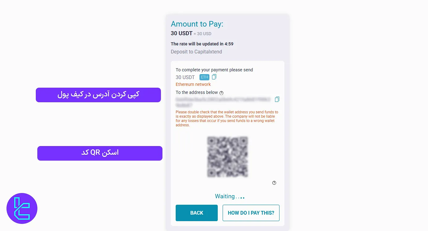This screenshot has width=428, height=231.
Task: Click the rate update countdown timer
Action: tap(202, 44)
